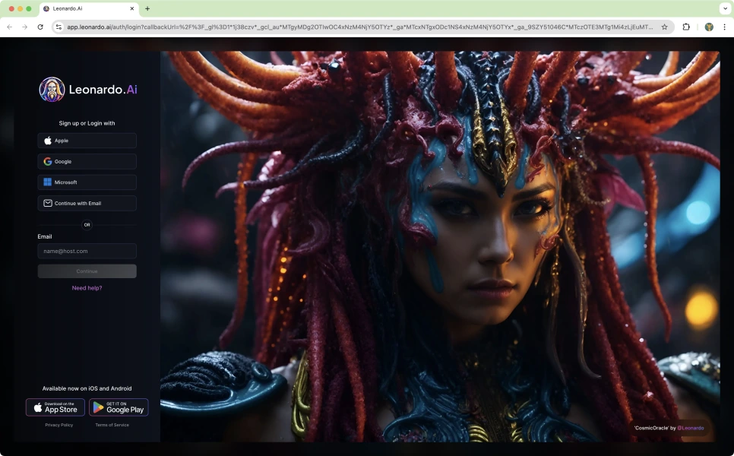Click the browser forward arrow

coord(25,27)
